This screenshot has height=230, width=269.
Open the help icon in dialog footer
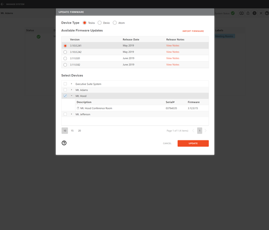tap(64, 143)
